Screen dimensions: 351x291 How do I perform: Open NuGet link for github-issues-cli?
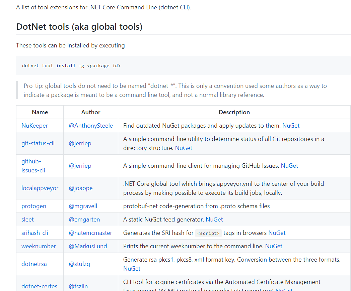(289, 166)
